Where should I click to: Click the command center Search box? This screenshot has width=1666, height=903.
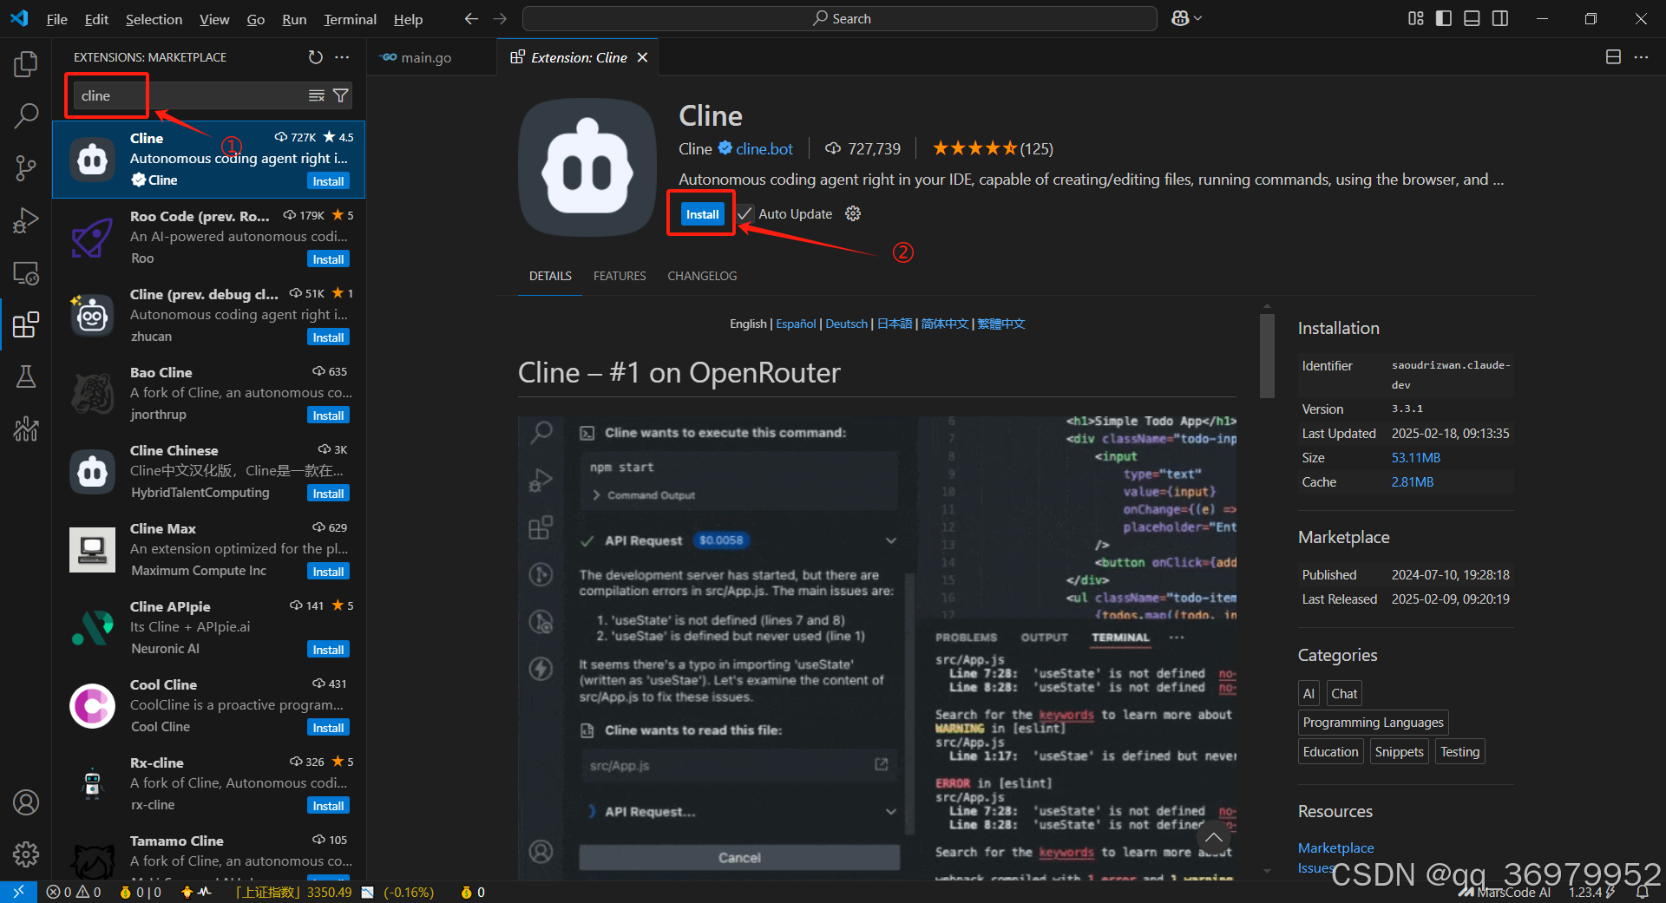pyautogui.click(x=840, y=18)
